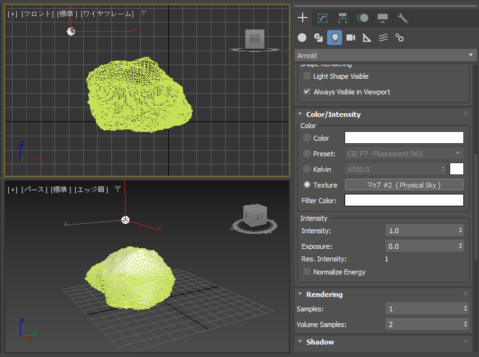Image resolution: width=479 pixels, height=357 pixels.
Task: Click the Kelvin 6500.0 value field
Action: click(391, 169)
